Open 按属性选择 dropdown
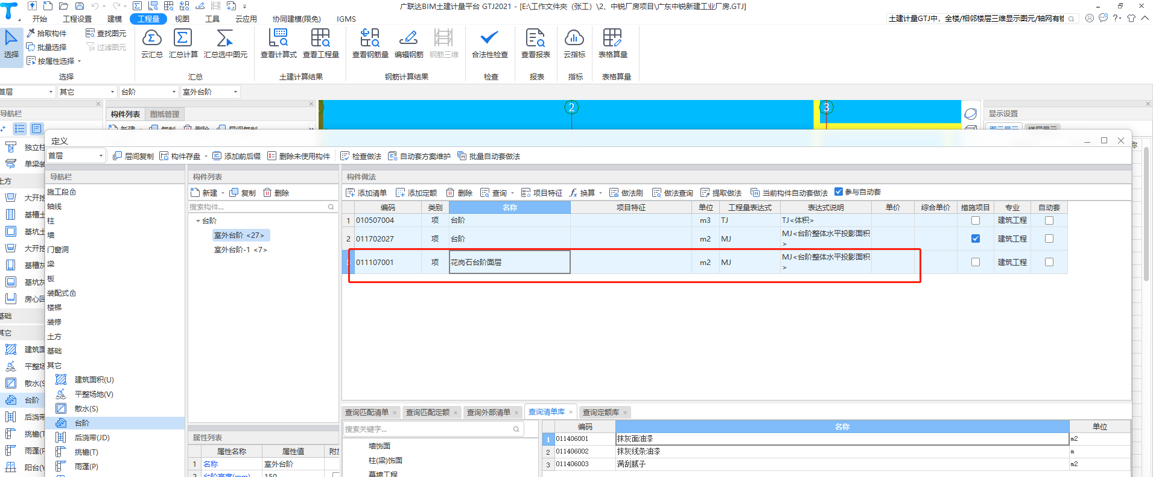Viewport: 1153px width, 477px height. [x=54, y=61]
